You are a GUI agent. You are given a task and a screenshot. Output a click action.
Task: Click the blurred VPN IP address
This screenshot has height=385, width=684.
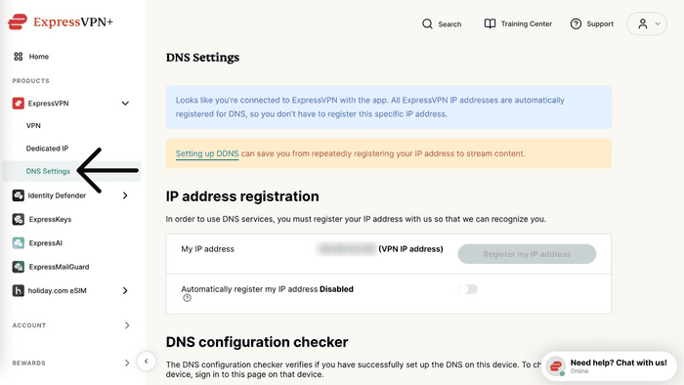tap(346, 249)
